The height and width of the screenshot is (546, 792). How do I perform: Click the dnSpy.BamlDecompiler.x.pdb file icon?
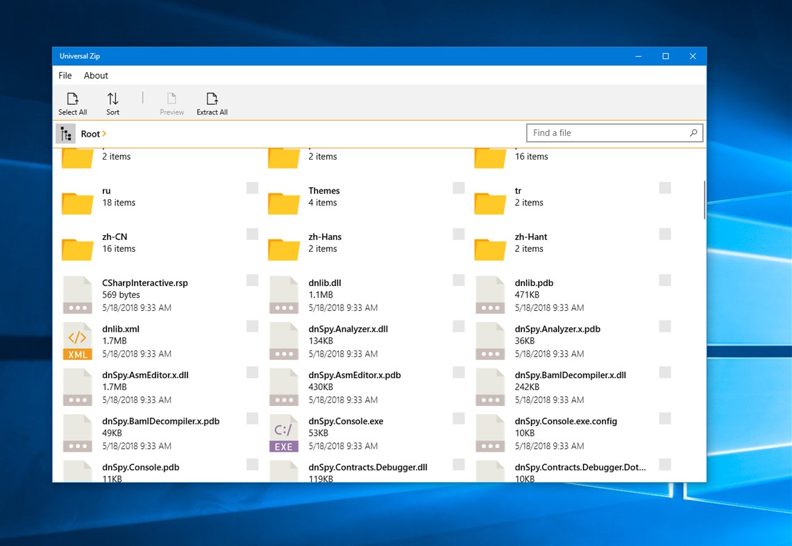coord(77,433)
